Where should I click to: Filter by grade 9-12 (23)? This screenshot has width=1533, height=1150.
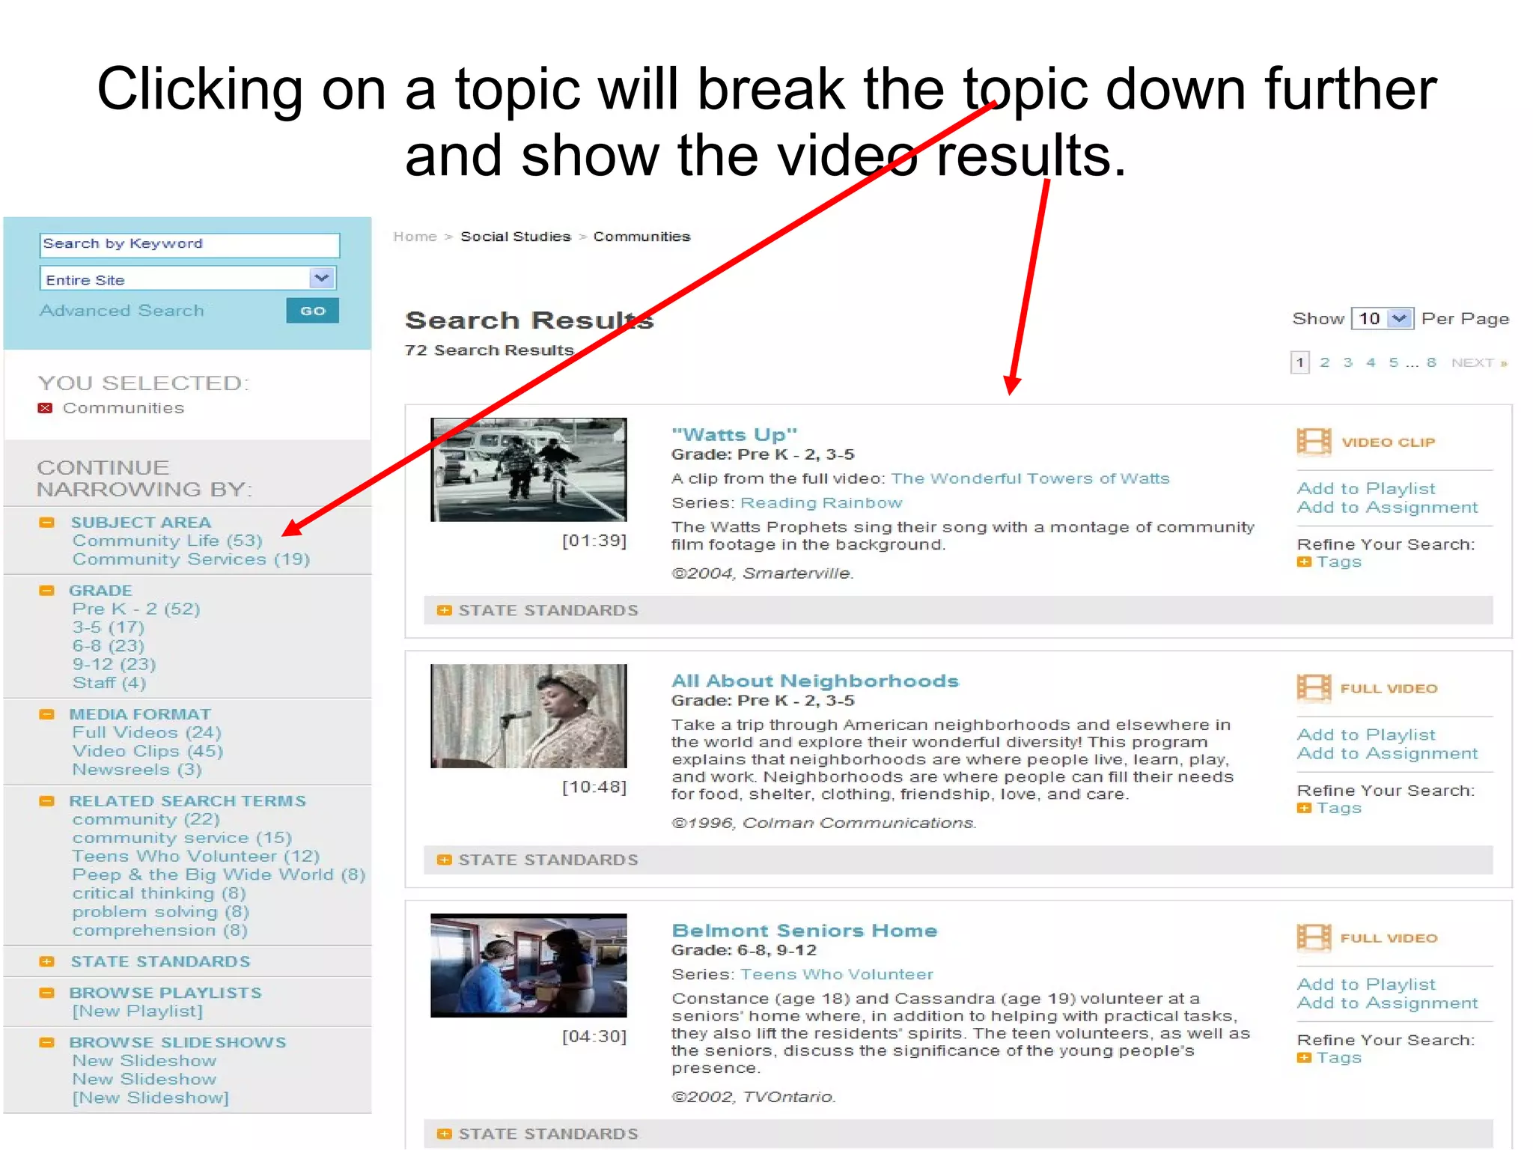tap(114, 665)
